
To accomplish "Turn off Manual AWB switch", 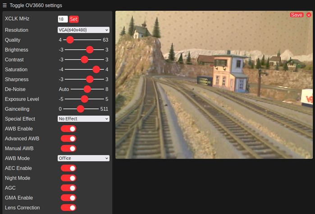I will point(68,149).
